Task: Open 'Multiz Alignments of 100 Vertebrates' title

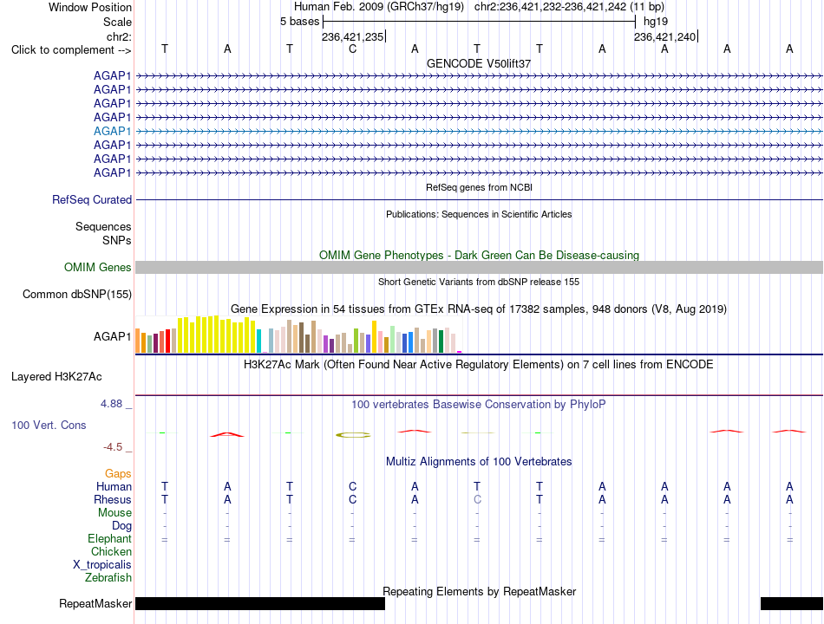Action: (x=479, y=462)
